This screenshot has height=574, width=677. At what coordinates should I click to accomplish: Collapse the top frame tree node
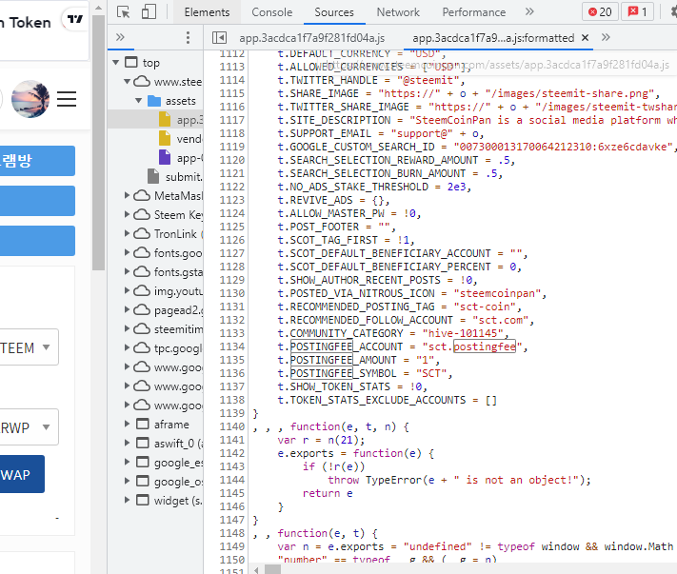click(116, 63)
